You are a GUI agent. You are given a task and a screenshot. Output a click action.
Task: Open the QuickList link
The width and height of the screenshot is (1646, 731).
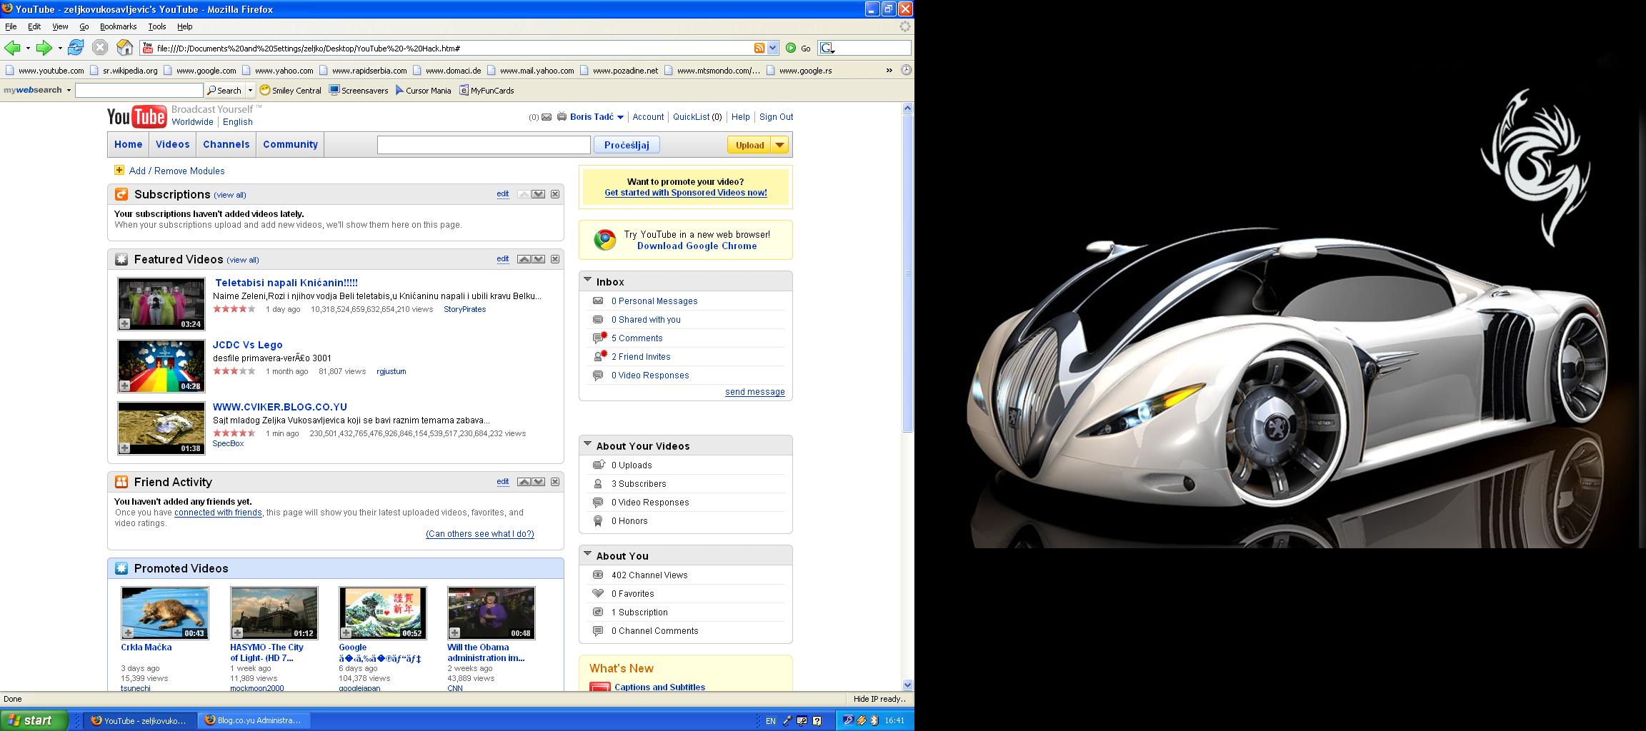point(691,117)
